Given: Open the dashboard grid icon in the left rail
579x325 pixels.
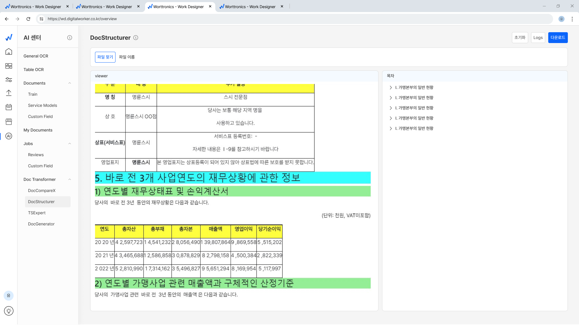Looking at the screenshot, I should [x=9, y=66].
